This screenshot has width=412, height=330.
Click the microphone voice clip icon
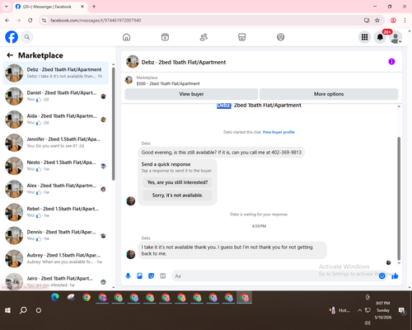128,276
